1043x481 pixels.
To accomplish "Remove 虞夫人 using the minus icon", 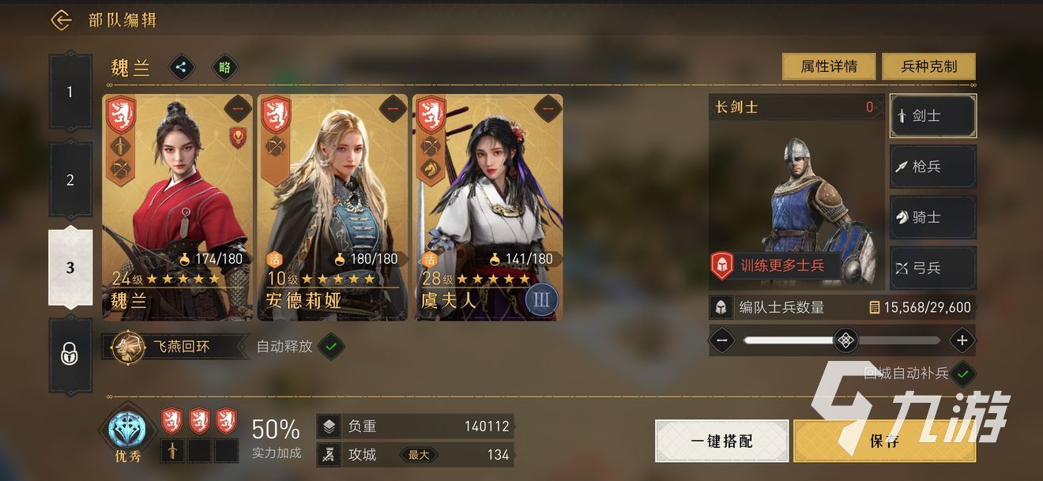I will pos(548,109).
